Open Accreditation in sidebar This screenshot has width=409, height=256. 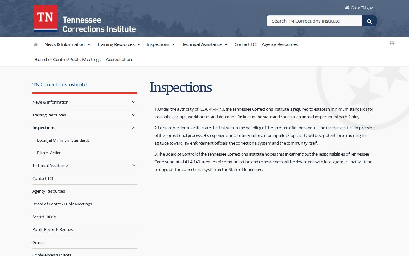pos(44,217)
